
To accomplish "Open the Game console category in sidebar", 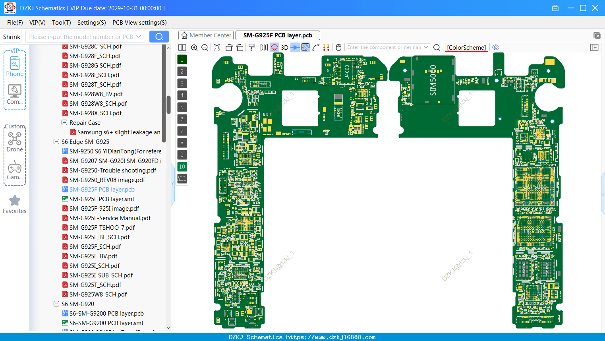I will pos(15,170).
